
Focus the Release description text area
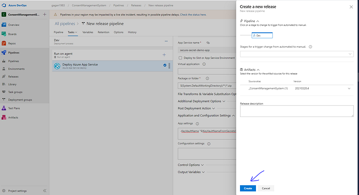pyautogui.click(x=297, y=111)
